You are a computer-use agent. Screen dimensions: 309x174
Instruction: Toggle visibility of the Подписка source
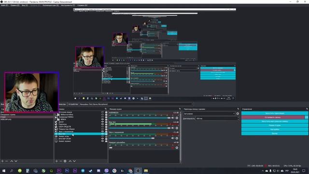102,124
